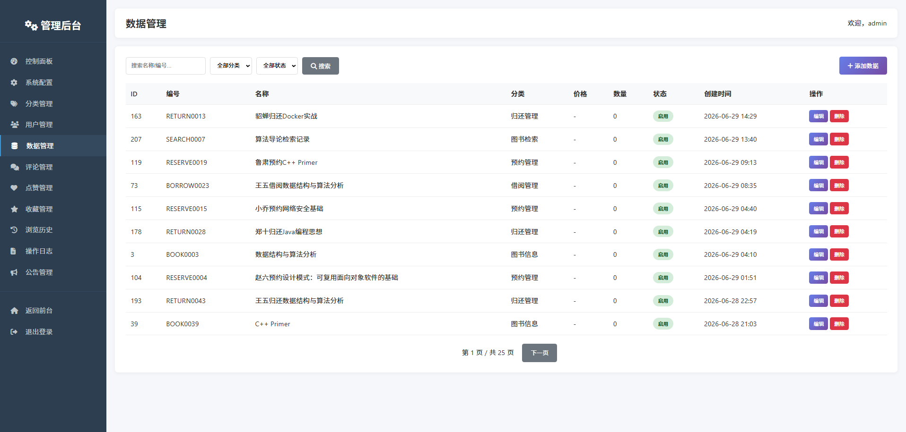Click the 分类管理 tags icon
The image size is (906, 432).
14,104
